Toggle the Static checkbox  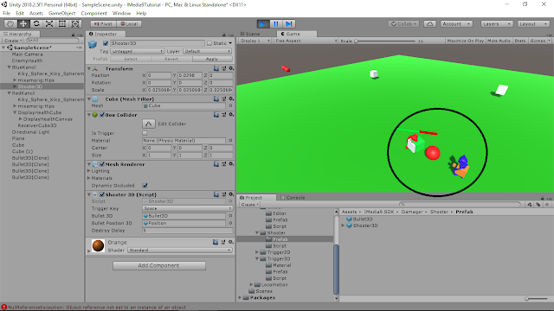coord(209,43)
